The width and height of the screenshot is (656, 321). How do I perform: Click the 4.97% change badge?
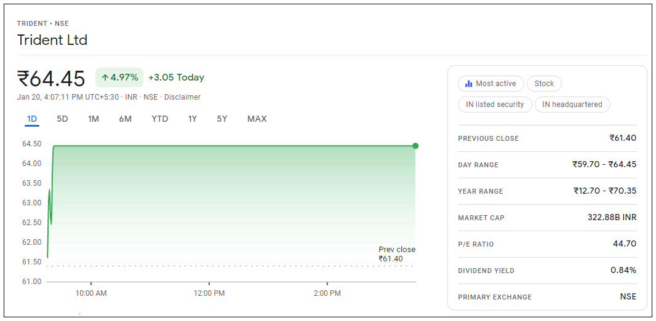pyautogui.click(x=119, y=77)
